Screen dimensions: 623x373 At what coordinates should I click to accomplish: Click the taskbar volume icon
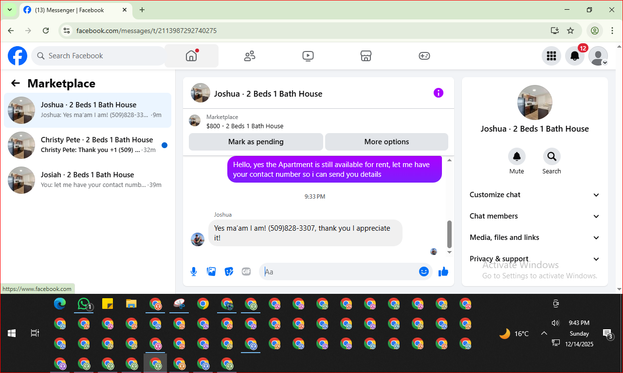pyautogui.click(x=555, y=323)
